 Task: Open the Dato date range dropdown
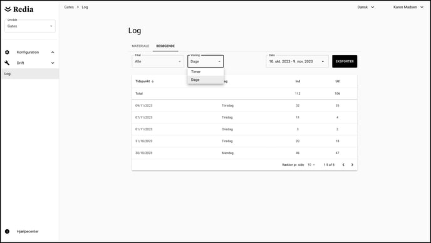(x=297, y=61)
